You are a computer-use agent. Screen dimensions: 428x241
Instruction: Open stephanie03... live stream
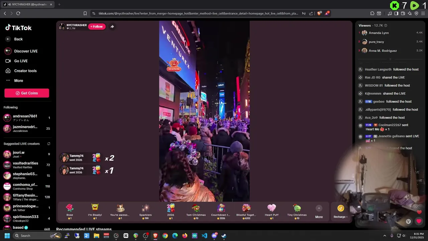point(27,175)
